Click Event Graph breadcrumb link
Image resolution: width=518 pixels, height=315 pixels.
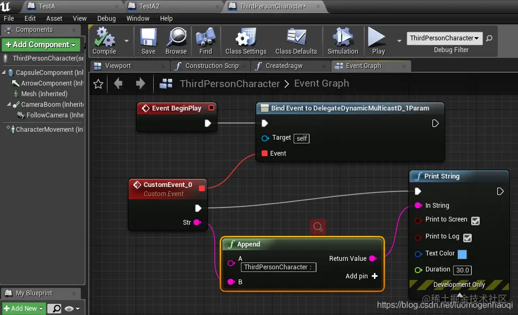[321, 83]
